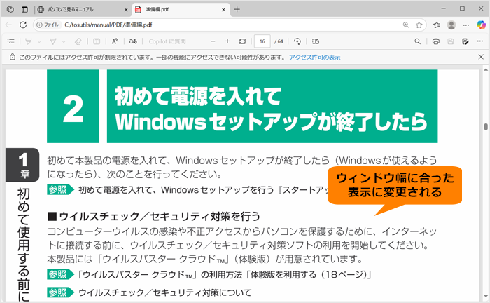Add this page to favorites
This screenshot has width=490, height=303.
click(419, 25)
